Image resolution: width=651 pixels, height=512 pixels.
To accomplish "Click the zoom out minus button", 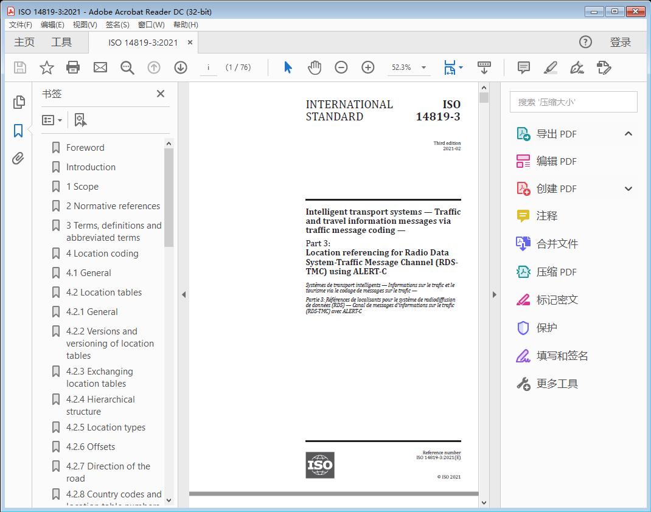I will click(x=341, y=67).
